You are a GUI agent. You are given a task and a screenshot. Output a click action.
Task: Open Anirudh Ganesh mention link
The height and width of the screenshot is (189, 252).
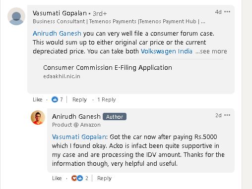(57, 34)
